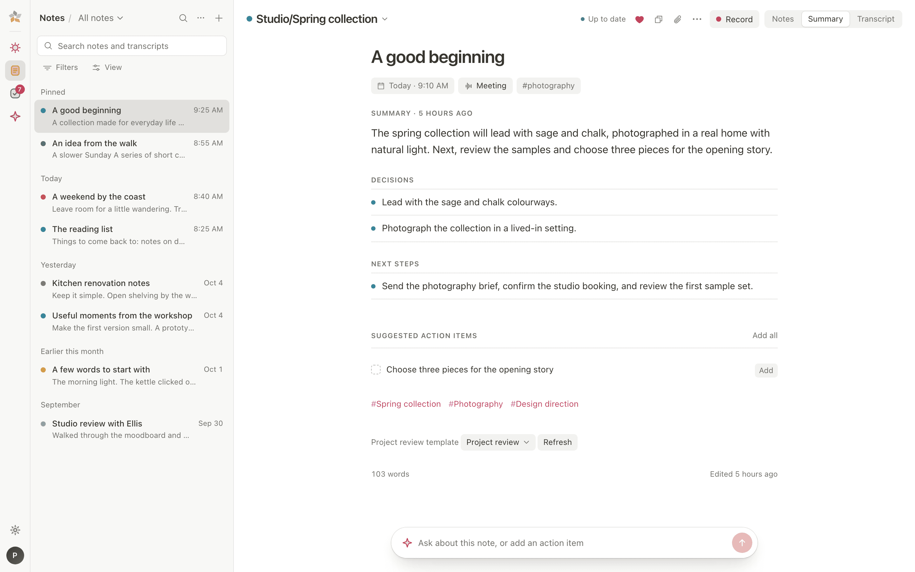The height and width of the screenshot is (572, 915).
Task: Open the #Spring collection tag link
Action: pyautogui.click(x=406, y=404)
